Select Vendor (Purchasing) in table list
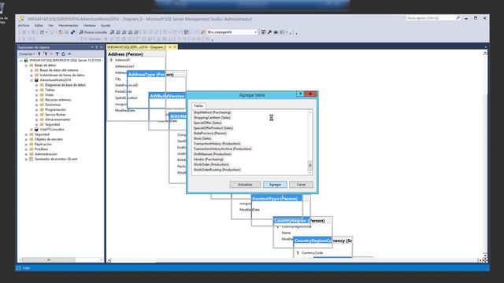Image resolution: width=504 pixels, height=283 pixels. click(x=208, y=159)
